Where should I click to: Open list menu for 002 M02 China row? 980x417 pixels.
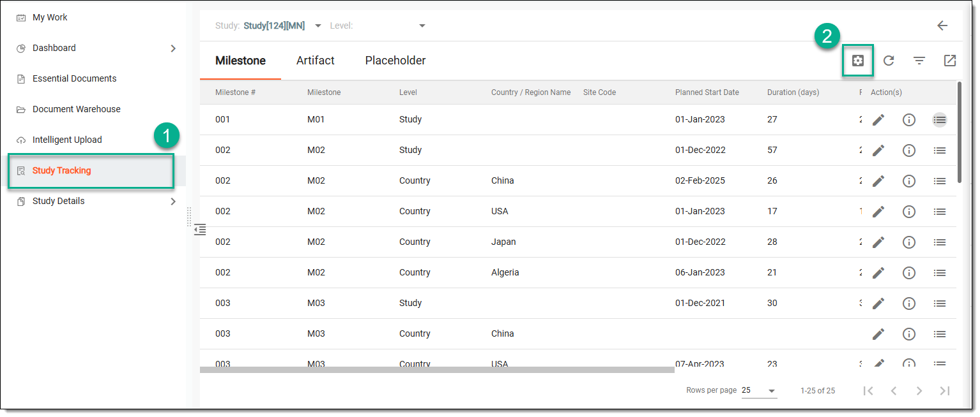[x=940, y=181]
